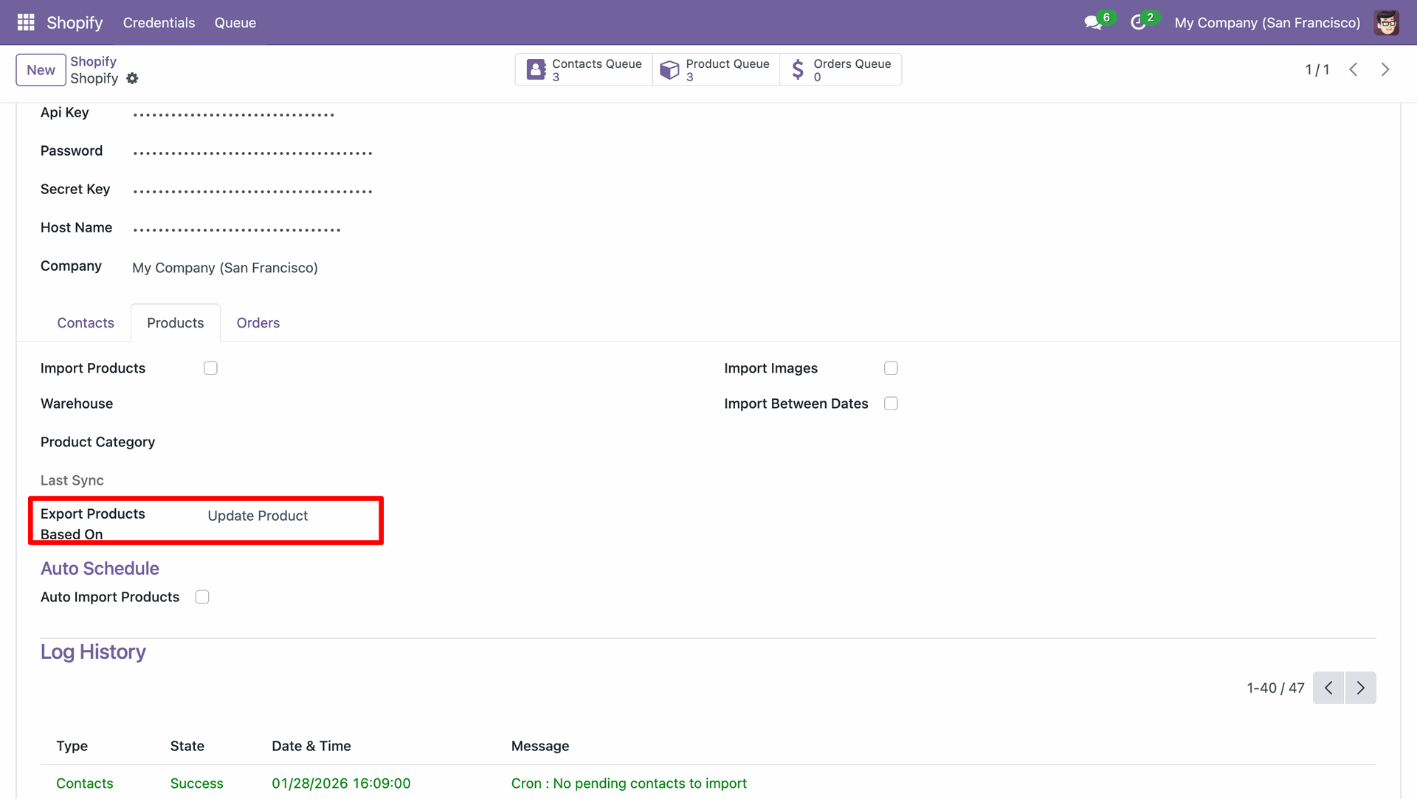The image size is (1417, 799).
Task: Go to next Log History page
Action: 1360,688
